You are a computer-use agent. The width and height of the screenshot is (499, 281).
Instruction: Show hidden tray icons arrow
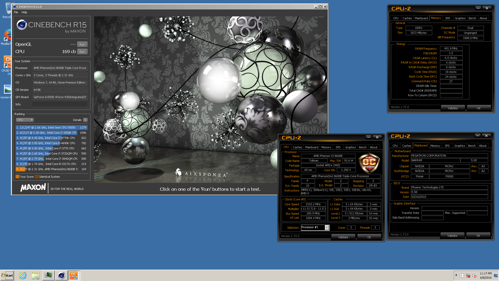click(x=456, y=275)
